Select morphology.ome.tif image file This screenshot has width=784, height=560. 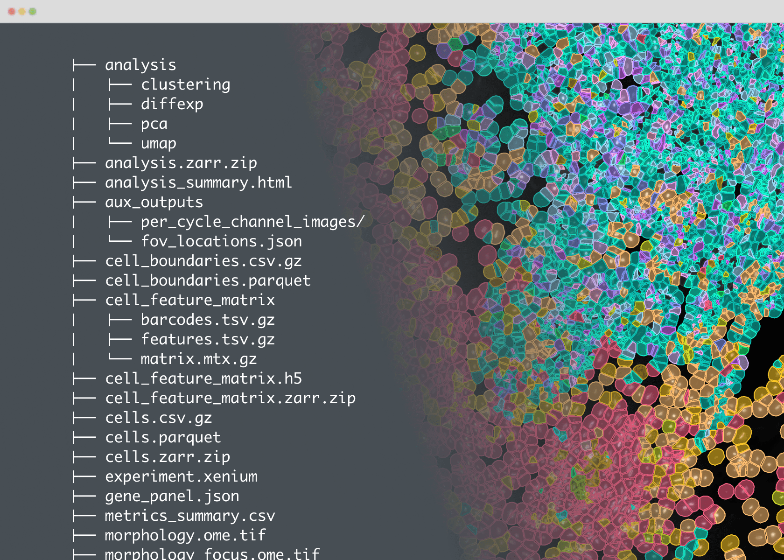[185, 535]
